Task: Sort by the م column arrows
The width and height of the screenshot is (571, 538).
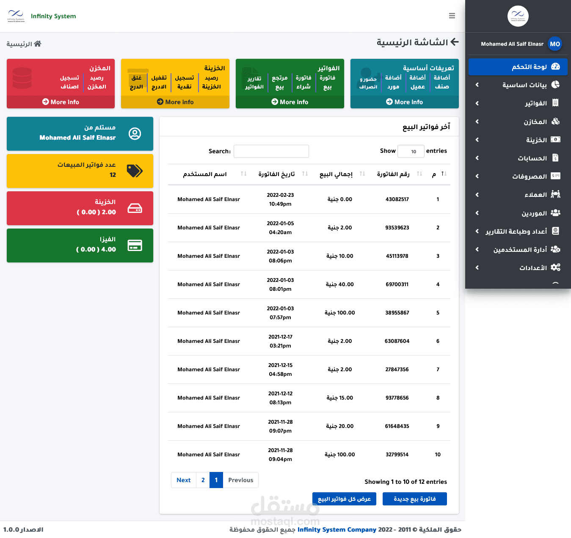Action: 444,174
